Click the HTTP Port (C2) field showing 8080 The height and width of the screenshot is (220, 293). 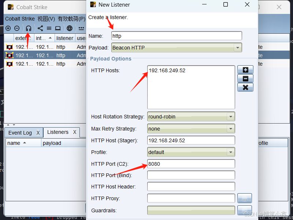(x=191, y=164)
